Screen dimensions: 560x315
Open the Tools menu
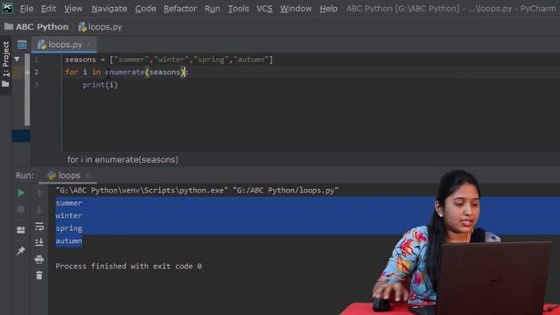point(238,8)
